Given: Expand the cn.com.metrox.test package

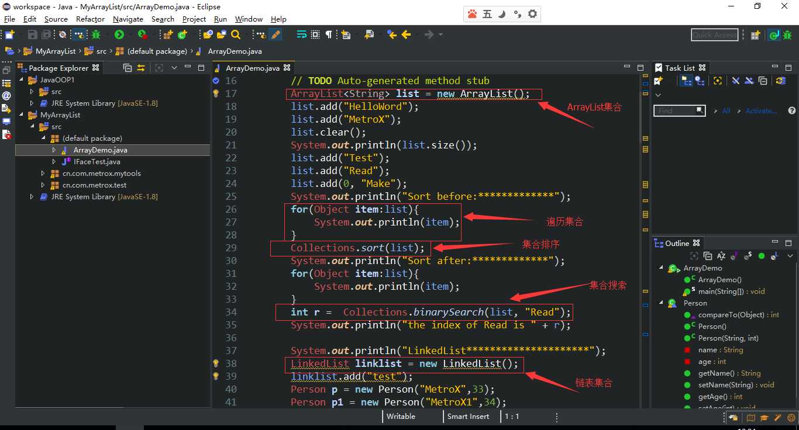Looking at the screenshot, I should pos(43,185).
